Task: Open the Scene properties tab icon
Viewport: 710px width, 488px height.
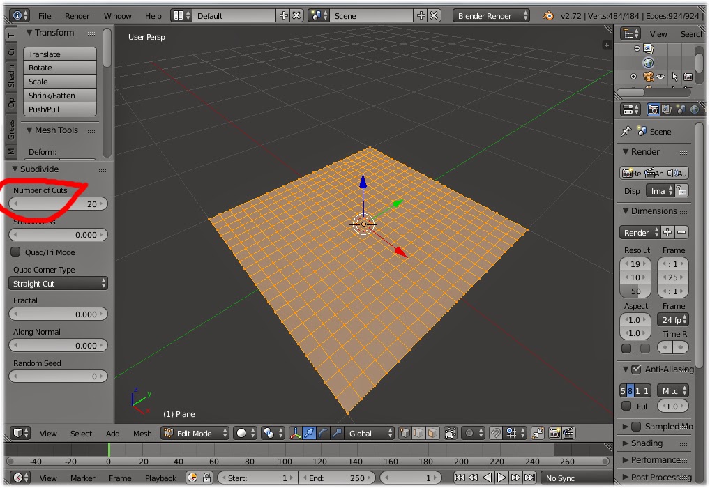Action: click(681, 109)
